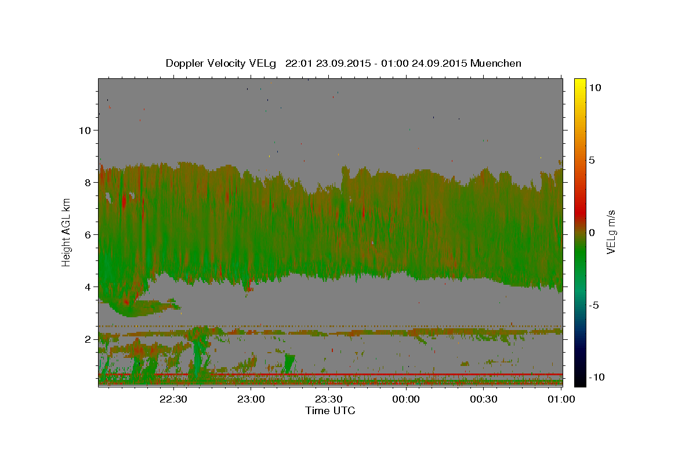The width and height of the screenshot is (696, 464).
Task: Click the height tick label 8
Action: (x=88, y=182)
